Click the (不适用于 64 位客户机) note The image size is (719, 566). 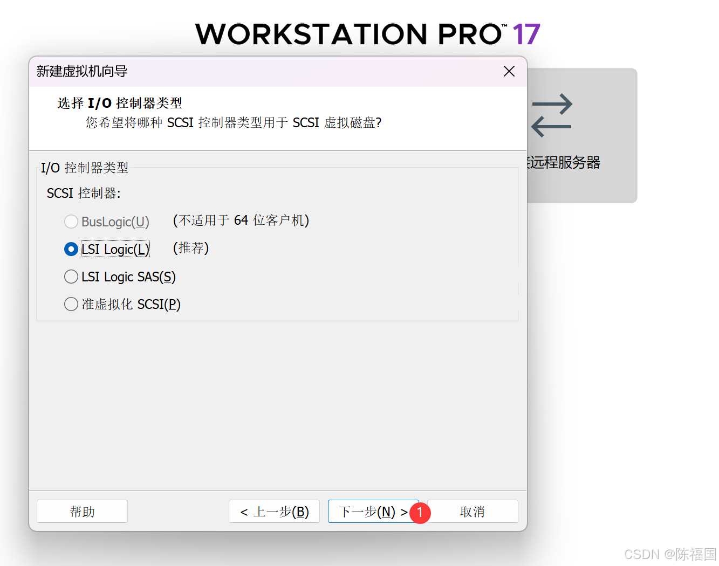(x=241, y=220)
